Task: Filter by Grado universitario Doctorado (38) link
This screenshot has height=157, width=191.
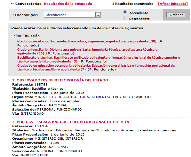Action: pyautogui.click(x=87, y=41)
